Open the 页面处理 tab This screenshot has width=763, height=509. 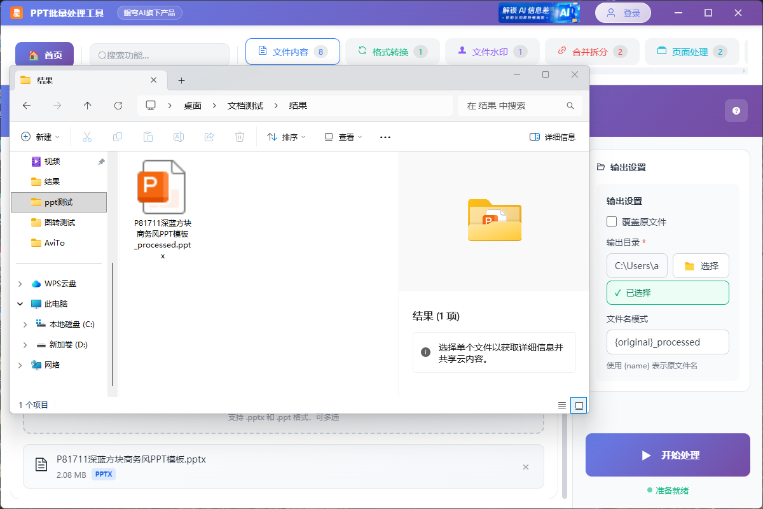click(692, 52)
